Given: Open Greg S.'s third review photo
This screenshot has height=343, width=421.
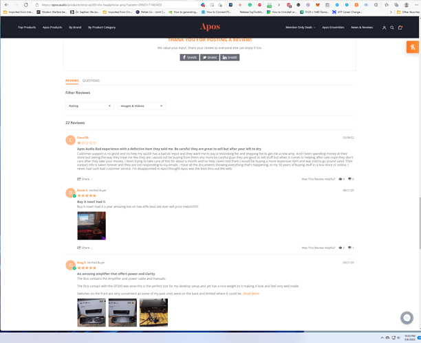Looking at the screenshot, I should point(153,313).
